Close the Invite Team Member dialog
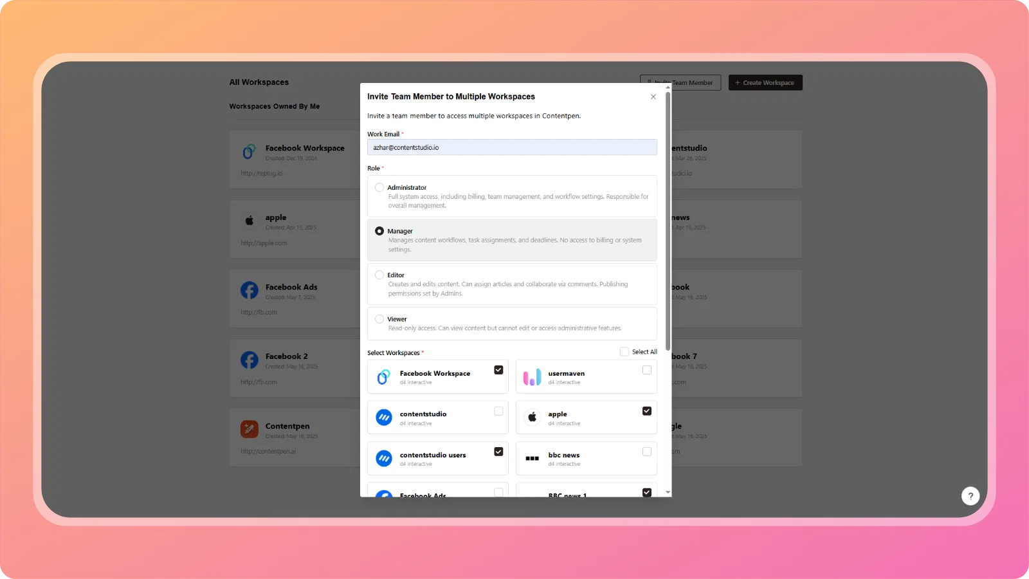This screenshot has width=1029, height=579. click(x=653, y=96)
